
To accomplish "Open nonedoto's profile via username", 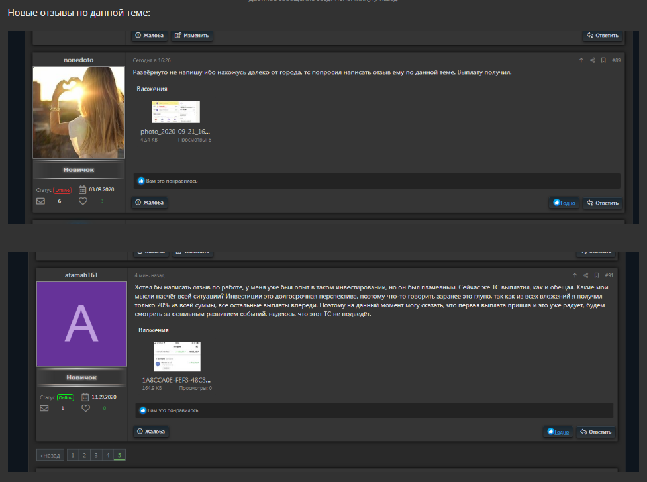I will pos(78,60).
